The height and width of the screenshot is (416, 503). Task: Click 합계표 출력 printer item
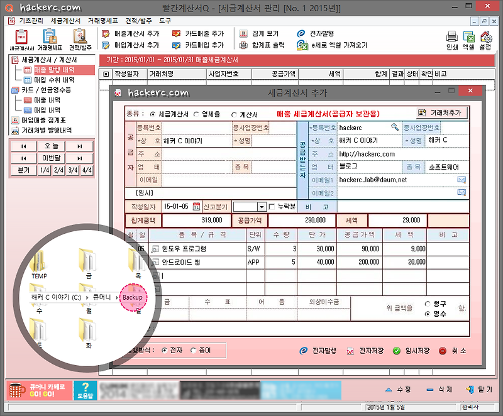pyautogui.click(x=262, y=45)
